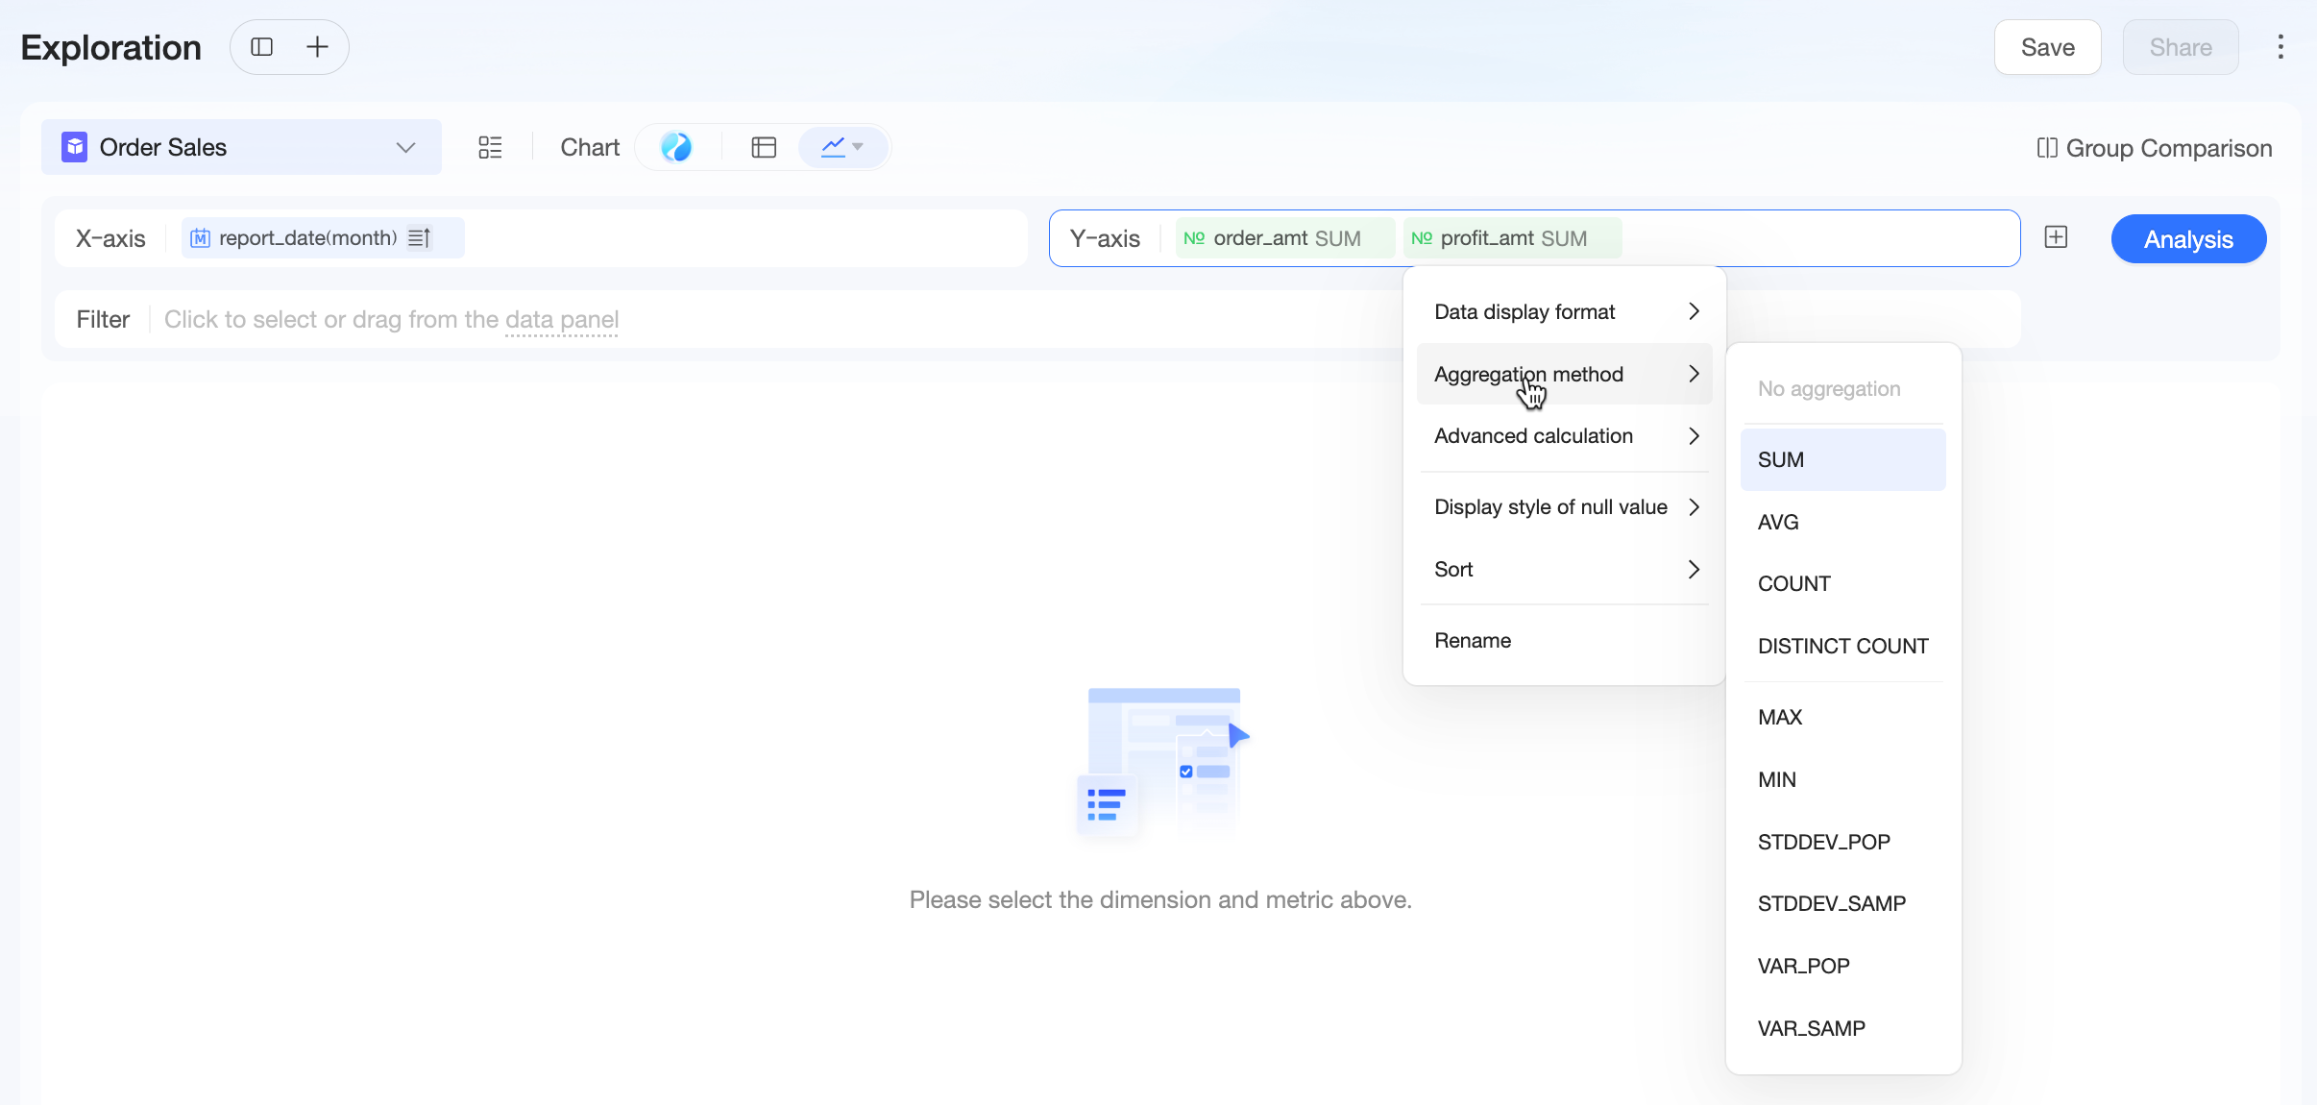Open the line chart type selector

click(842, 147)
